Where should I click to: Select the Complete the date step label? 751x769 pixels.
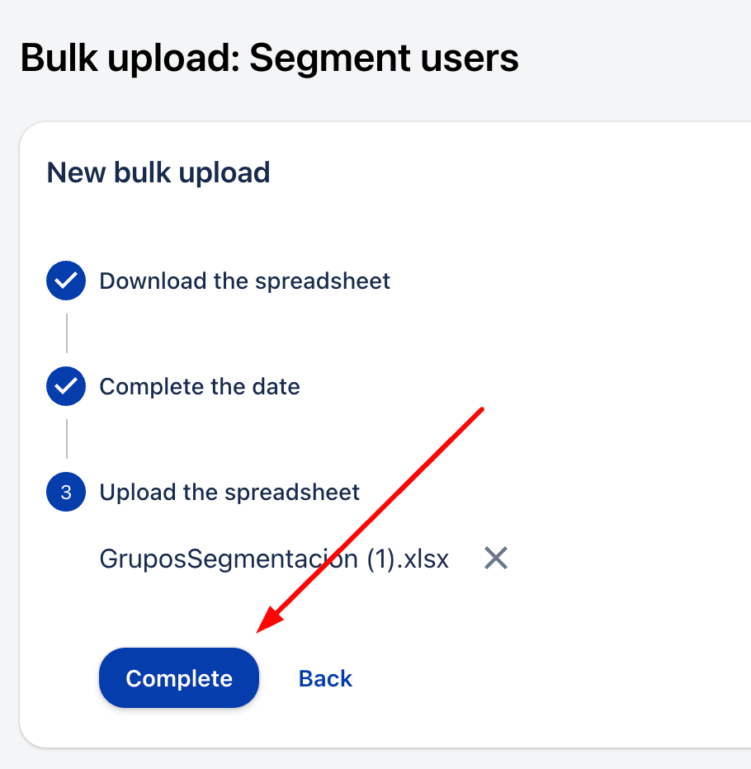[x=200, y=386]
